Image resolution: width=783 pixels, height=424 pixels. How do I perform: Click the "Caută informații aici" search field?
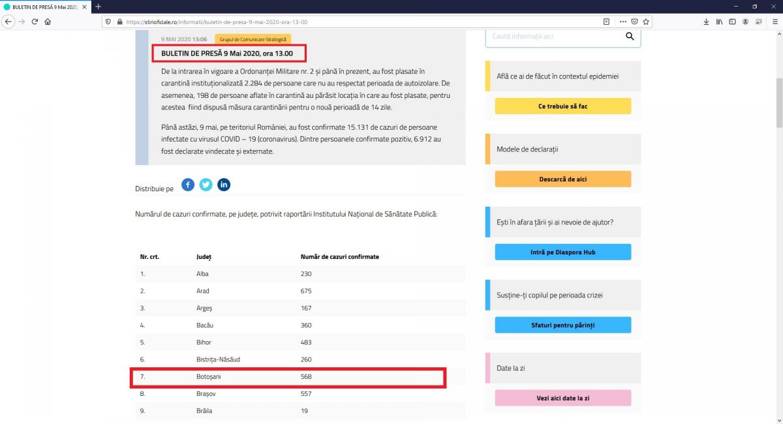pos(553,37)
